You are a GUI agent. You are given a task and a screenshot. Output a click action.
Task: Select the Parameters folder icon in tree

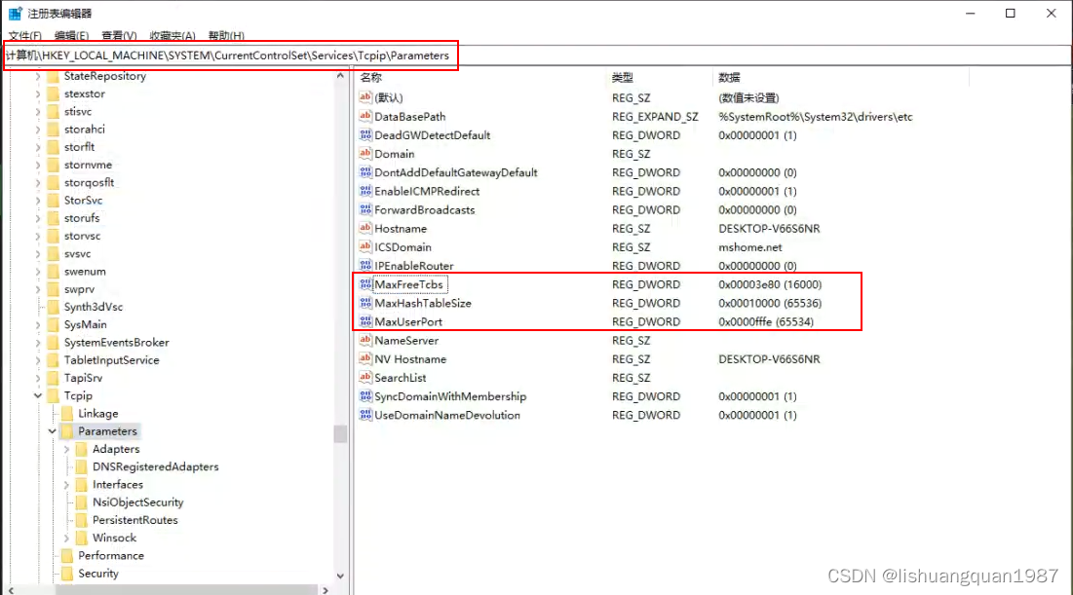click(67, 431)
